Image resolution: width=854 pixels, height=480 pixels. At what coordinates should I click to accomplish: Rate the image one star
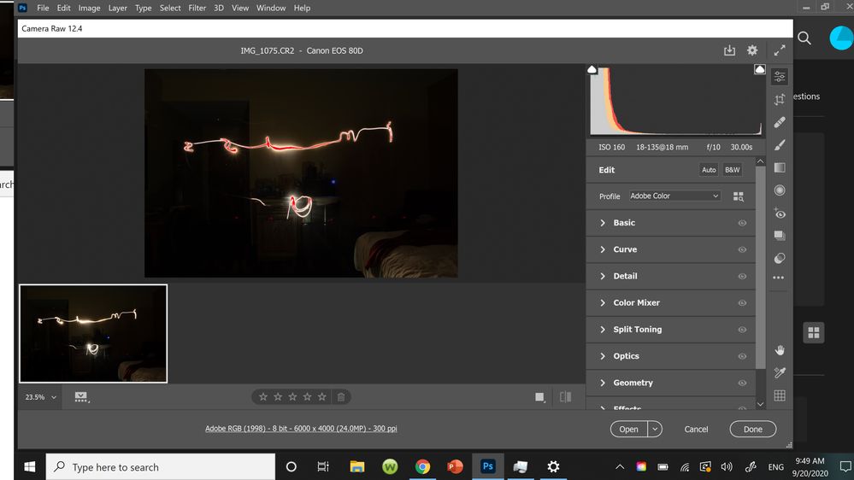point(263,397)
